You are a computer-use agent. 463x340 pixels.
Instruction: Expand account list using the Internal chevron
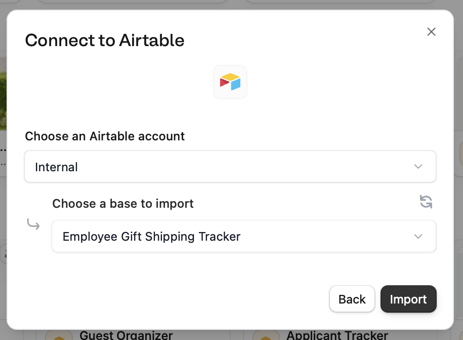pos(418,167)
